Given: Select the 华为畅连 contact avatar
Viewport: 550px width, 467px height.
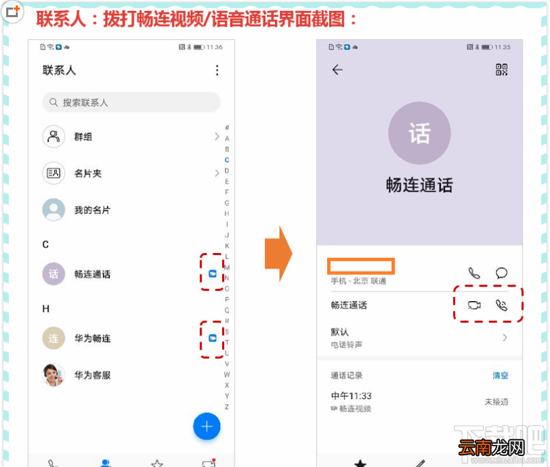Looking at the screenshot, I should 53,338.
